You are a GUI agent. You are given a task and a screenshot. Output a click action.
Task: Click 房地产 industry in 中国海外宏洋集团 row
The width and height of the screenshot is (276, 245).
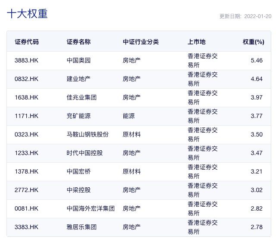(132, 209)
